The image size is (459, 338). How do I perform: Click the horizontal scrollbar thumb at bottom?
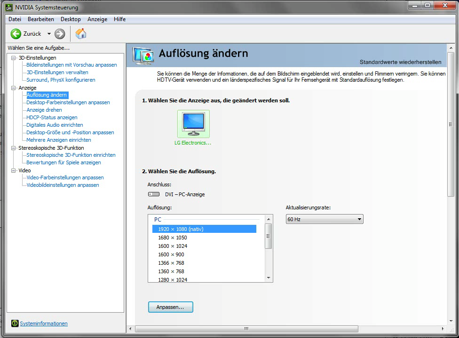tap(246, 329)
